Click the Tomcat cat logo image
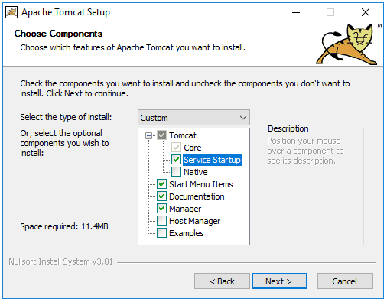 pos(348,44)
